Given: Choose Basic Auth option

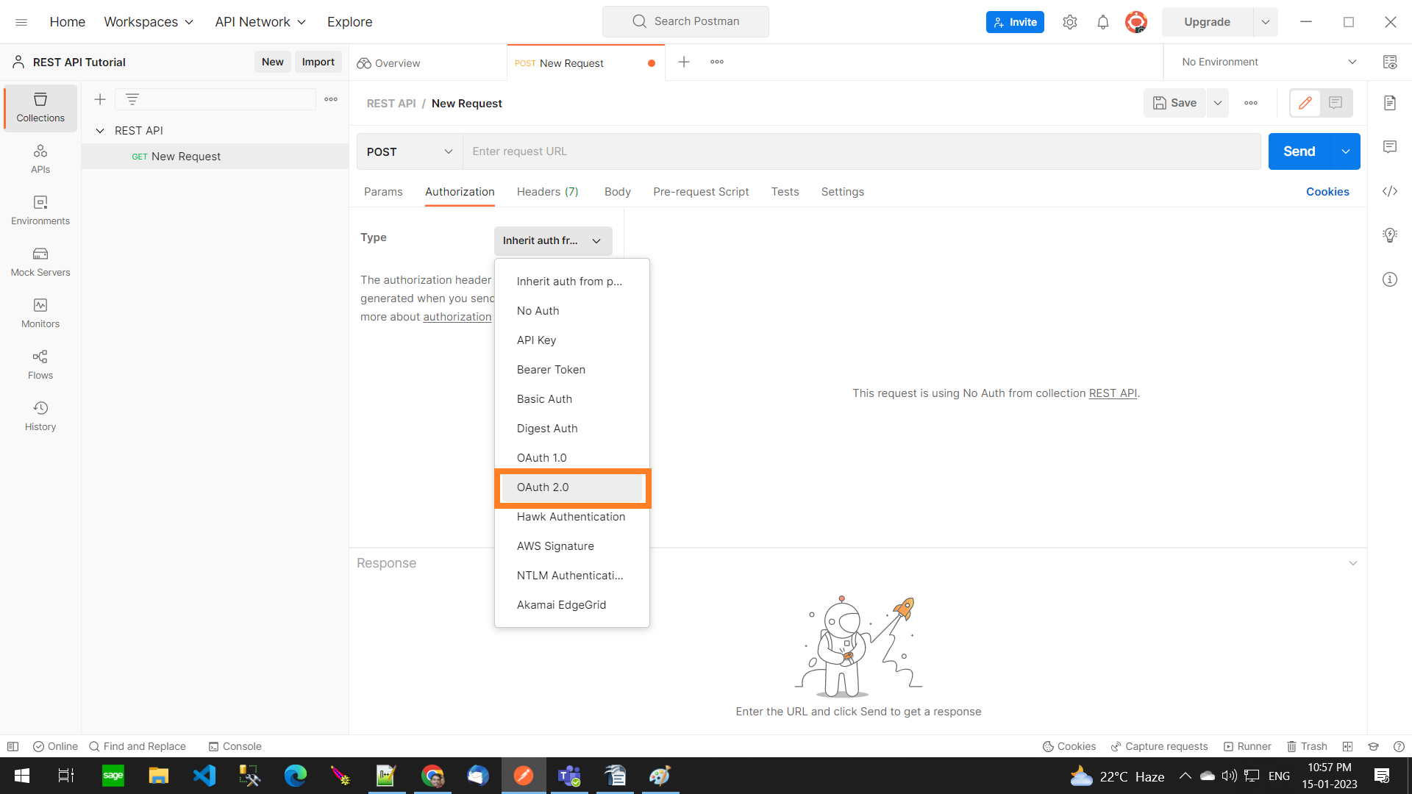Looking at the screenshot, I should (572, 399).
